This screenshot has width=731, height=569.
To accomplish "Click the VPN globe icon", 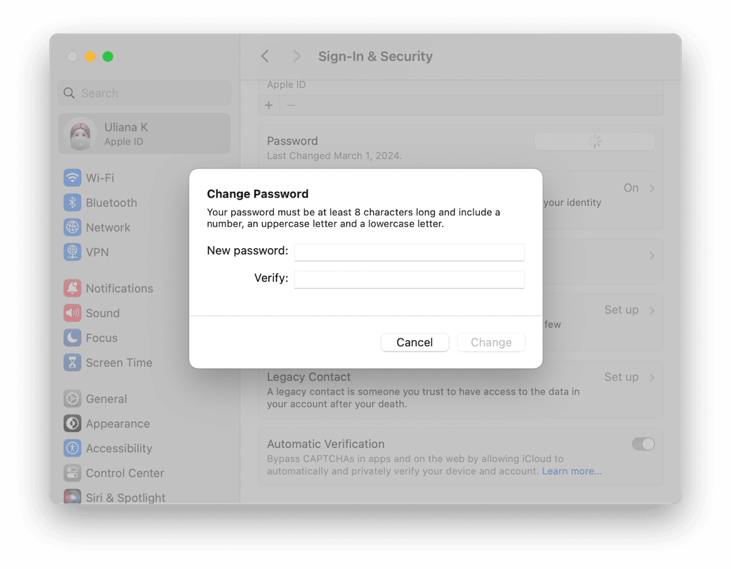I will tap(72, 252).
